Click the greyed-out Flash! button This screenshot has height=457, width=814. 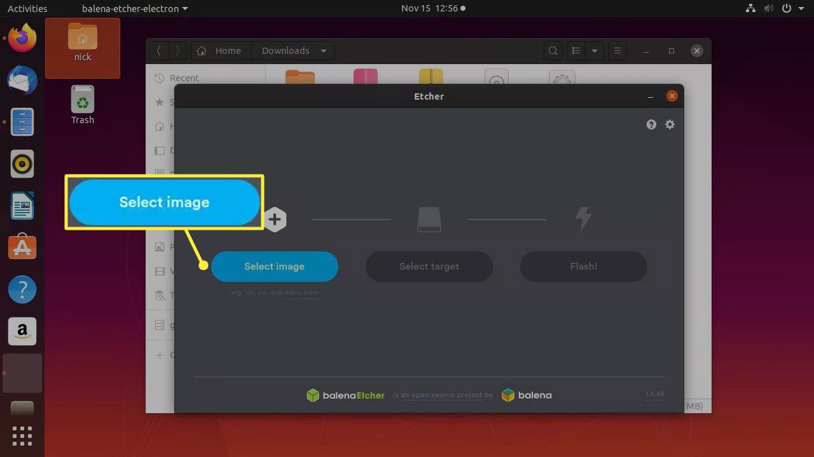click(584, 267)
